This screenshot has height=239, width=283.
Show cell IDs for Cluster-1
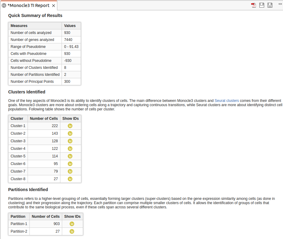click(x=70, y=126)
